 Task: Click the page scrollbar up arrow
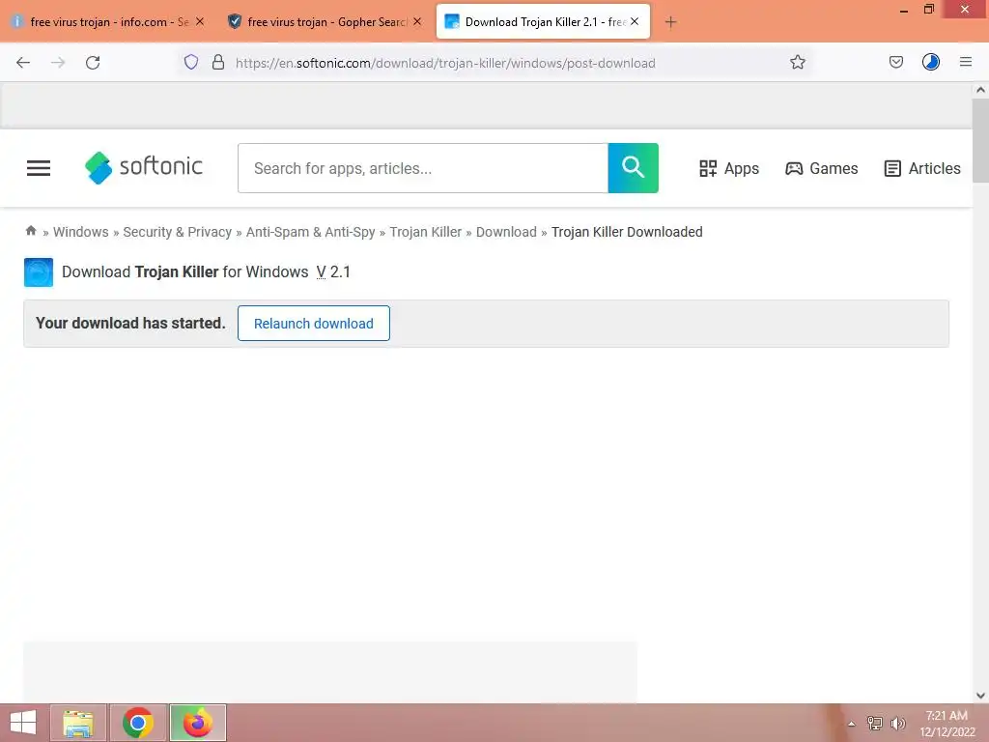tap(980, 90)
